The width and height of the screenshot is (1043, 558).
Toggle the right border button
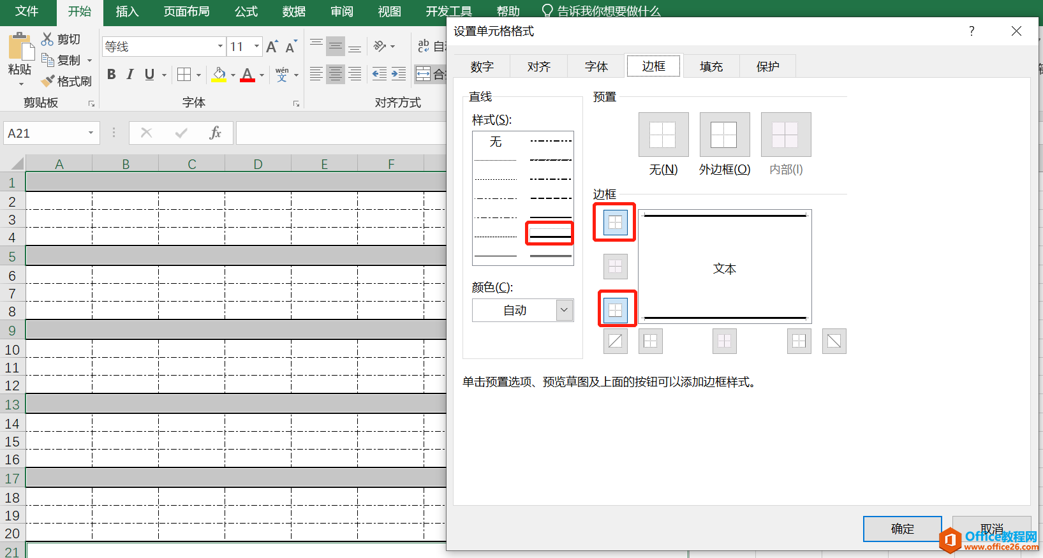(799, 341)
